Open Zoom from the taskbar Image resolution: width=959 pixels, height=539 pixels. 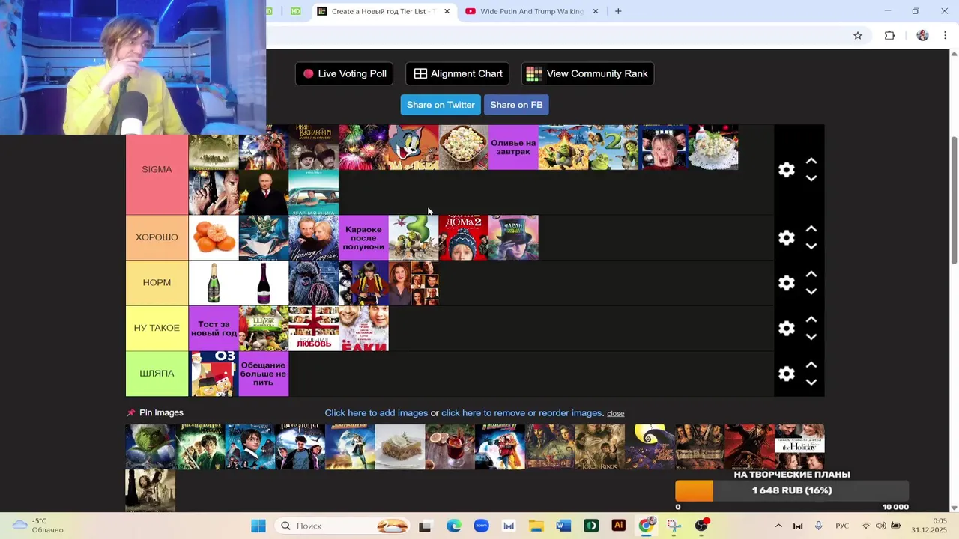pos(482,526)
